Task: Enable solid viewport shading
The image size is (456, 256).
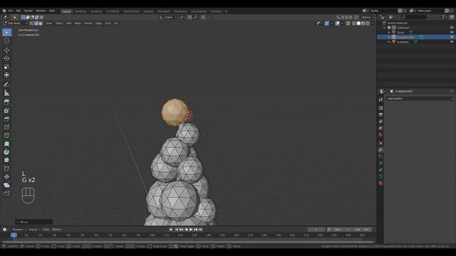Action: pos(358,23)
